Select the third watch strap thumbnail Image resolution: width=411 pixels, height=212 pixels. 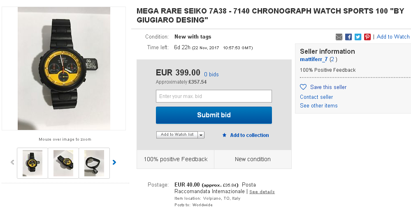pos(94,163)
